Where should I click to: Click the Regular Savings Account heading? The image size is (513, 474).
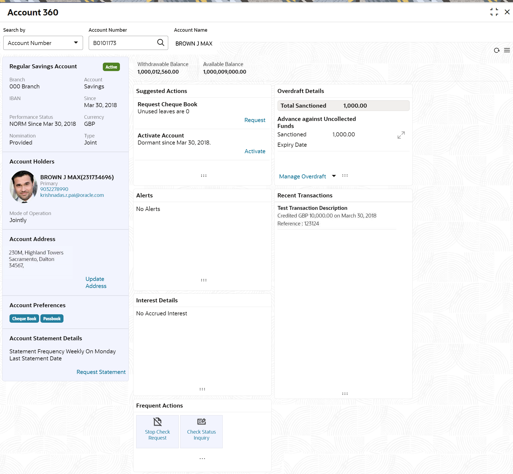(43, 66)
